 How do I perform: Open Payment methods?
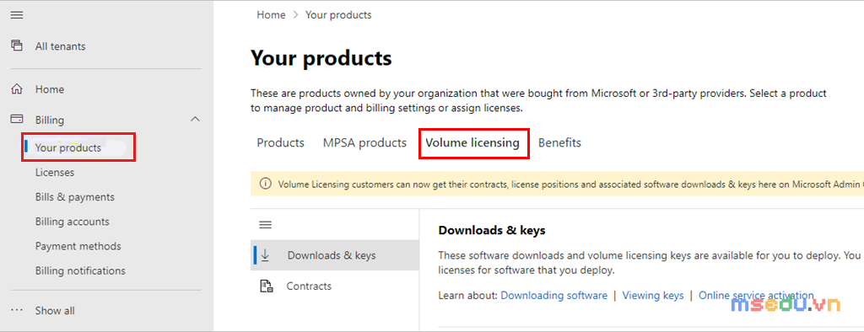point(78,246)
